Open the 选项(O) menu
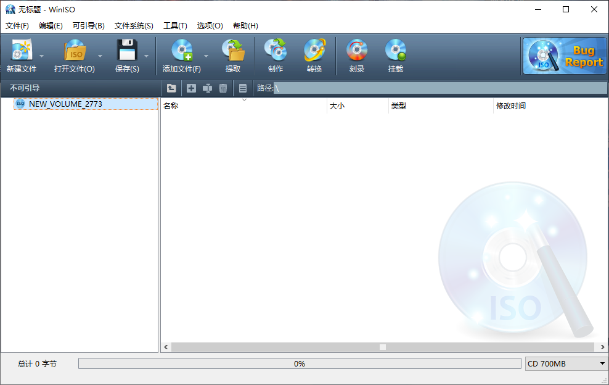This screenshot has height=385, width=609. pyautogui.click(x=210, y=26)
